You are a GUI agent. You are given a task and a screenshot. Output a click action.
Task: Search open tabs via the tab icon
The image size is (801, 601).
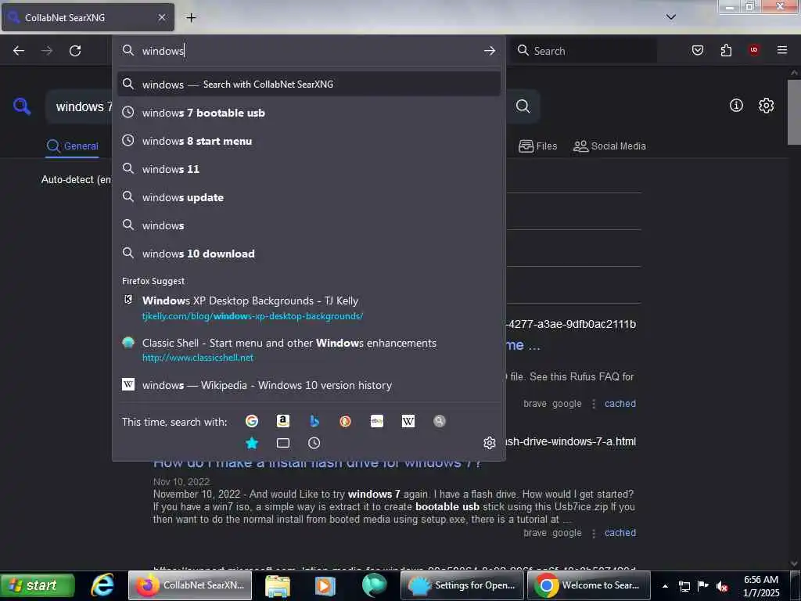click(283, 443)
